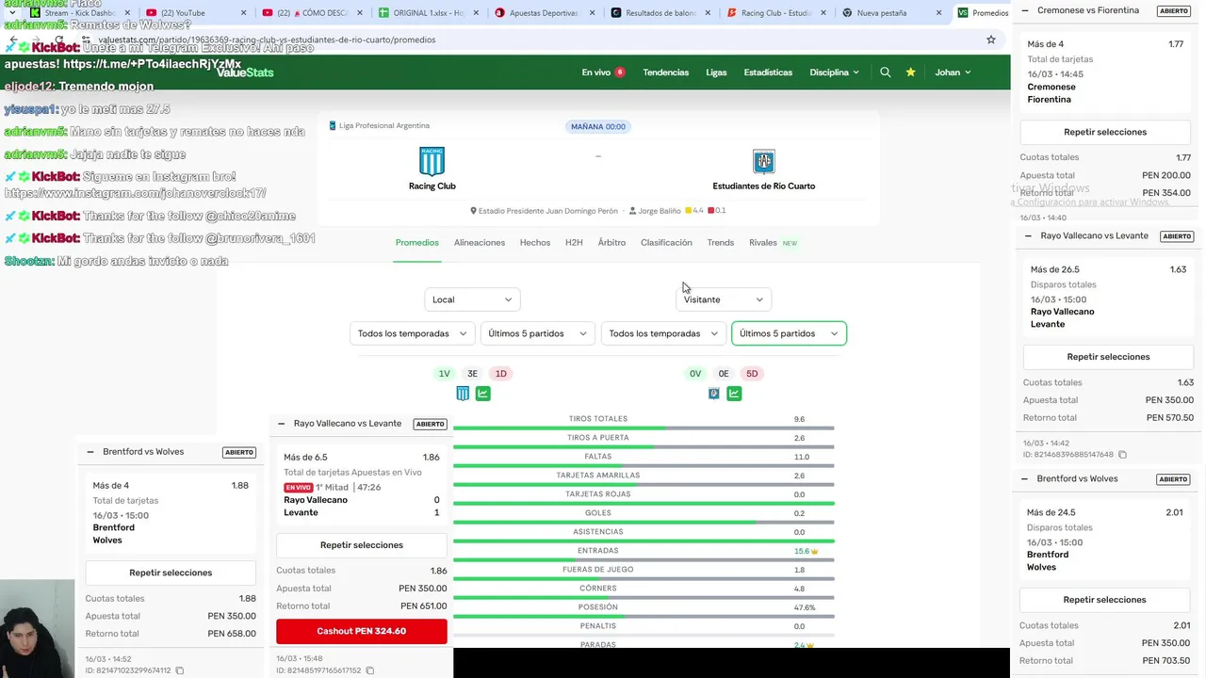Click the POSESIÓN comparison bar
The height and width of the screenshot is (678, 1206).
(644, 617)
